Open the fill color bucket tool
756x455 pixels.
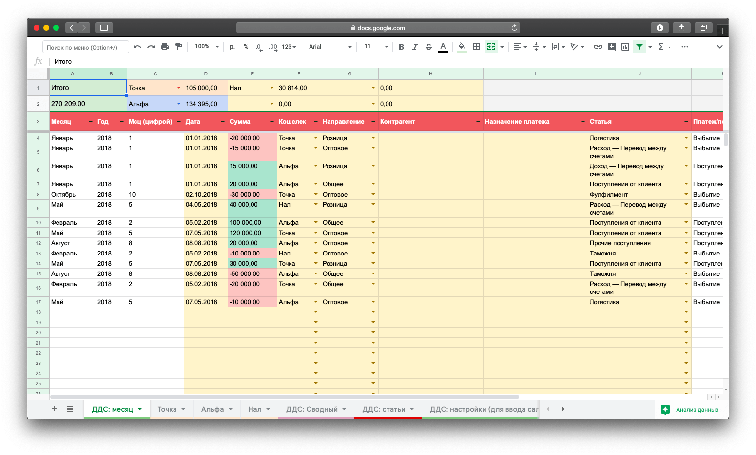click(x=462, y=47)
